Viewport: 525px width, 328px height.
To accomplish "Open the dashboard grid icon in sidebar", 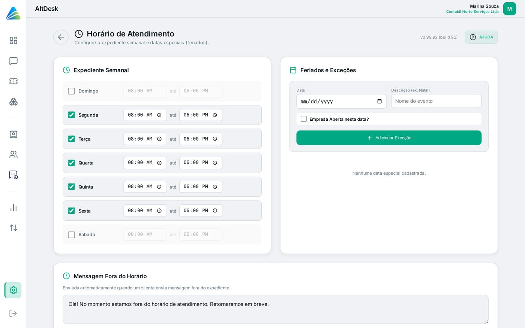I will [13, 40].
